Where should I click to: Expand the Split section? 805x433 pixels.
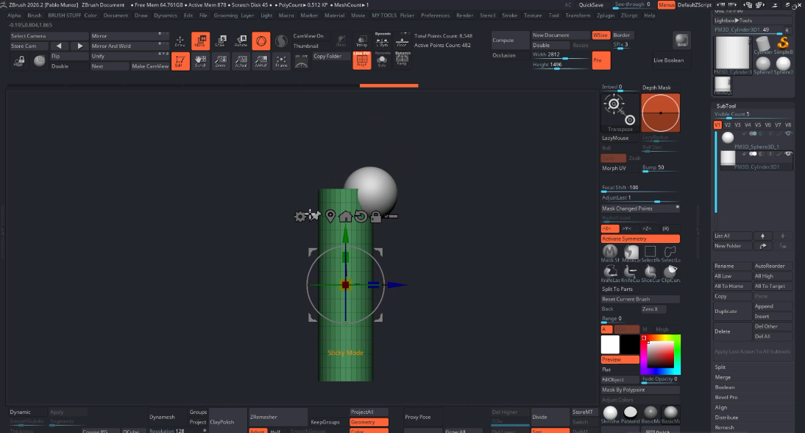click(720, 367)
